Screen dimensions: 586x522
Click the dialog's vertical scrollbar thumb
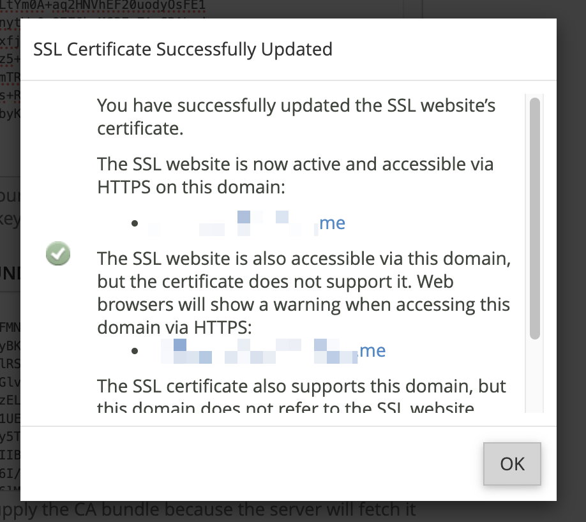535,218
